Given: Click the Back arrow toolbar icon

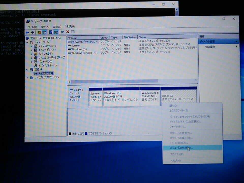Looking at the screenshot, I should click(x=27, y=32).
